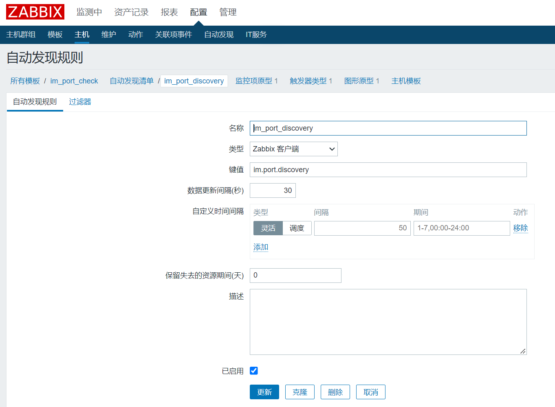This screenshot has width=555, height=407.
Task: Go to 自动发现 submenu
Action: (219, 35)
